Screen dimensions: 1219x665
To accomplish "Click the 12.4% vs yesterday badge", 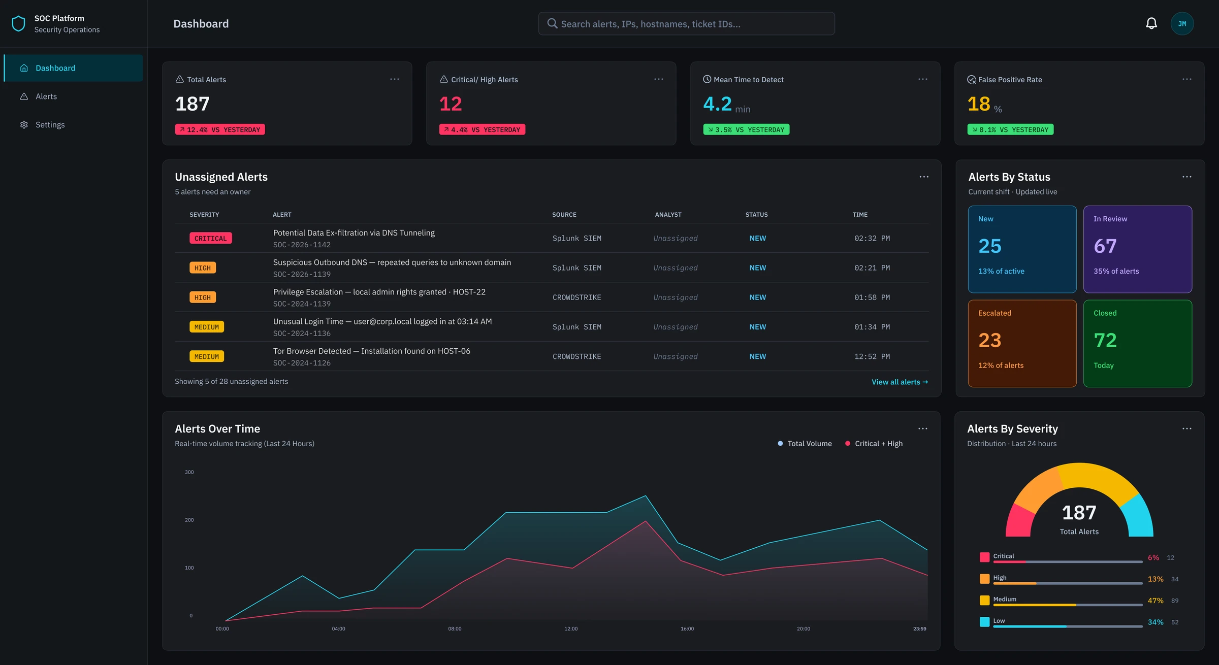I will click(x=220, y=129).
